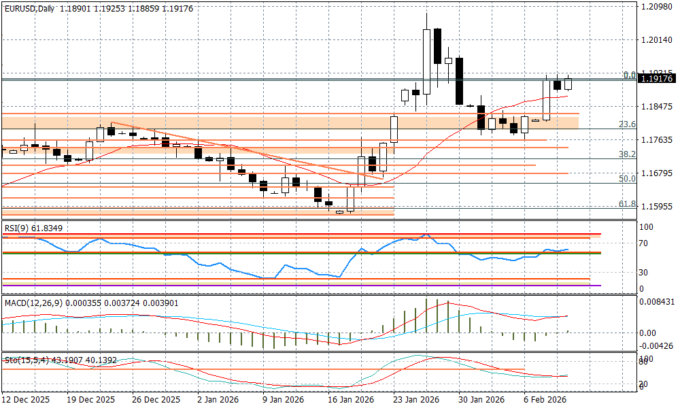Viewport: 680px width, 408px height.
Task: Click the 0.008431 MACD scale value
Action: click(657, 301)
